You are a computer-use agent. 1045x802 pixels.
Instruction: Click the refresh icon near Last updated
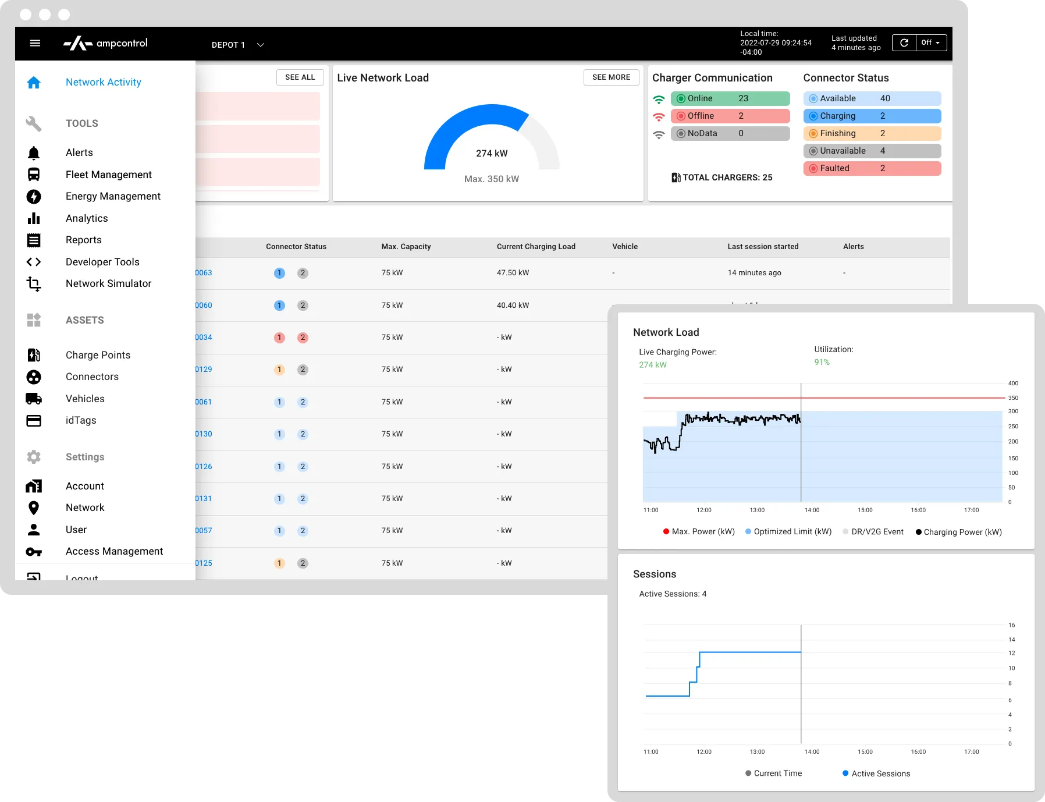(904, 42)
